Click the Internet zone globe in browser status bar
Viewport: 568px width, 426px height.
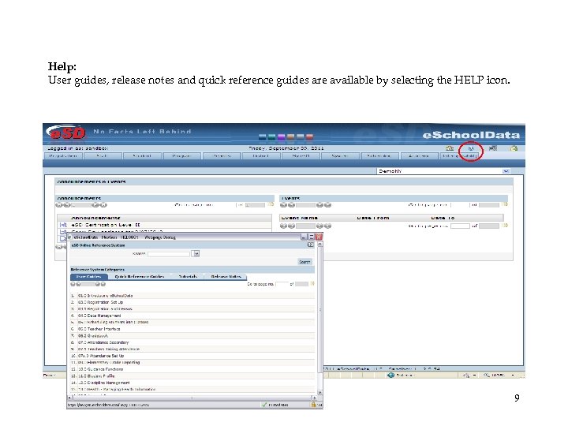tap(390, 376)
